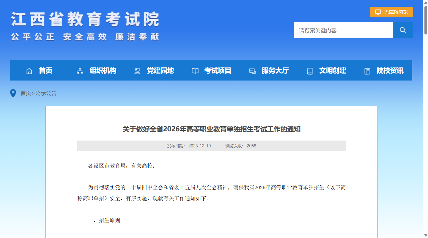Click the 无障碍浏览 accessibility button
Image resolution: width=428 pixels, height=238 pixels.
click(391, 12)
